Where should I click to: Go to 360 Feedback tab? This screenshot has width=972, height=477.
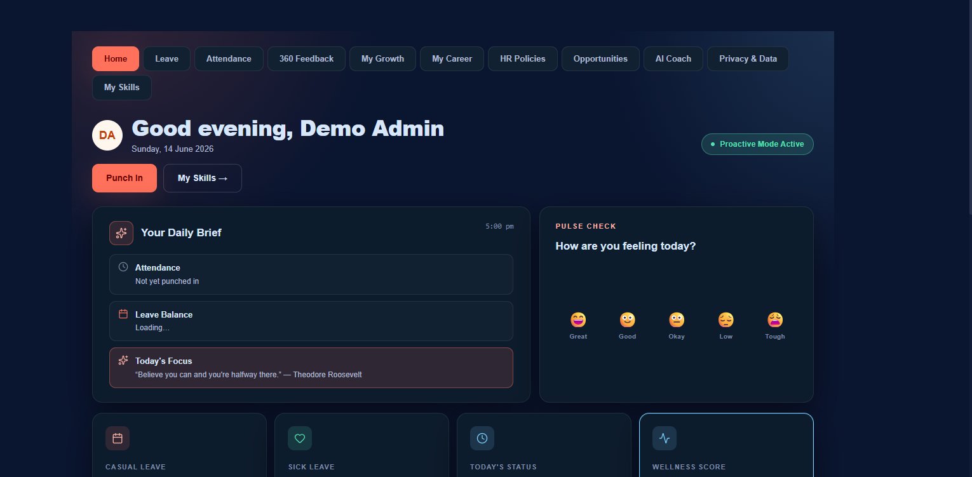click(306, 58)
